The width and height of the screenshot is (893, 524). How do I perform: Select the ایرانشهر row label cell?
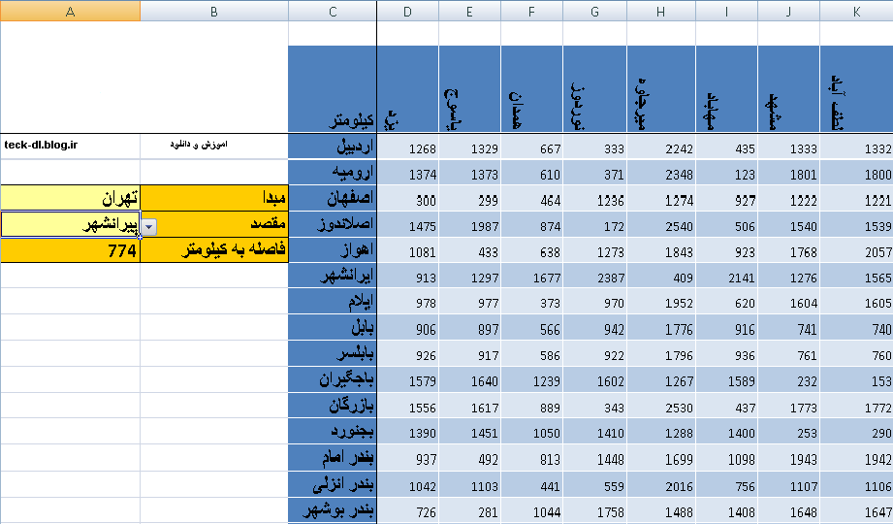[x=333, y=276]
